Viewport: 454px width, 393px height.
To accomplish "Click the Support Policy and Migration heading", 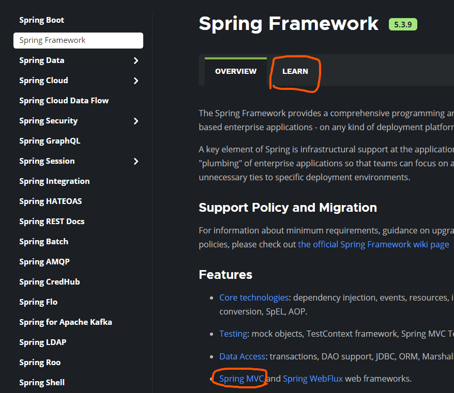I will point(288,208).
